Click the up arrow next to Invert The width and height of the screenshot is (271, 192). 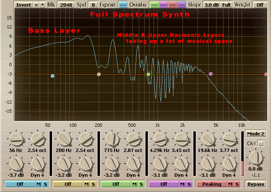click(x=43, y=5)
